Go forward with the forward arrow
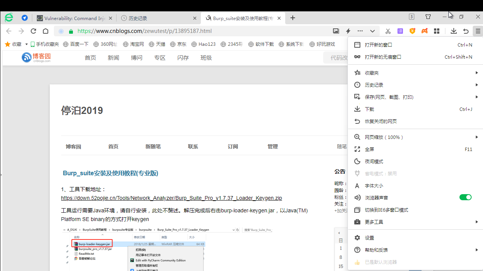483x271 pixels. click(21, 31)
